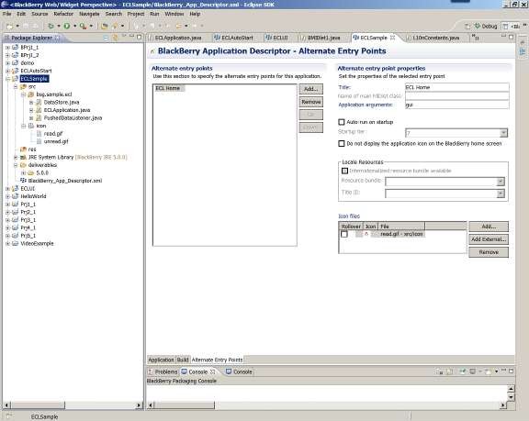The height and width of the screenshot is (421, 529).
Task: Open the Navigate menu
Action: point(89,14)
